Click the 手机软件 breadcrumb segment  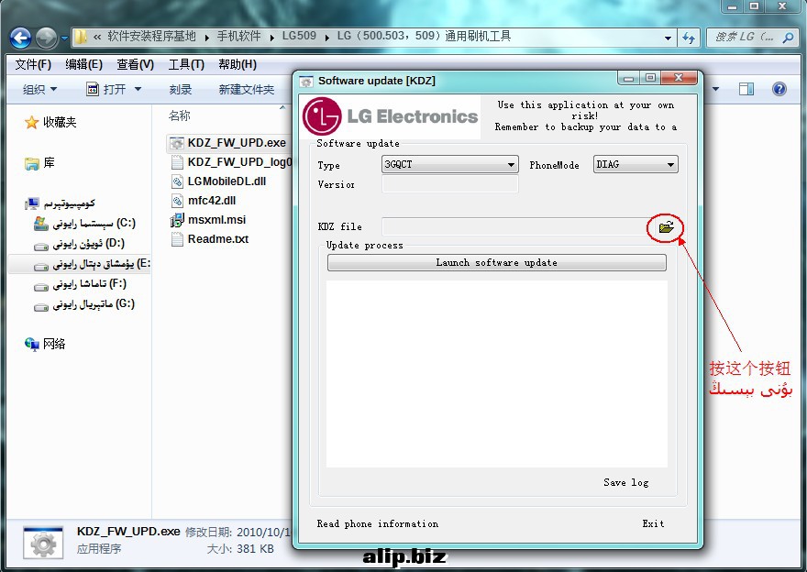point(238,37)
